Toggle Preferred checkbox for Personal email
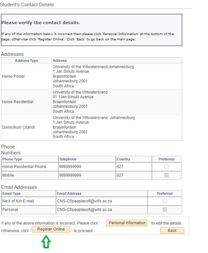The image size is (208, 253). click(165, 210)
